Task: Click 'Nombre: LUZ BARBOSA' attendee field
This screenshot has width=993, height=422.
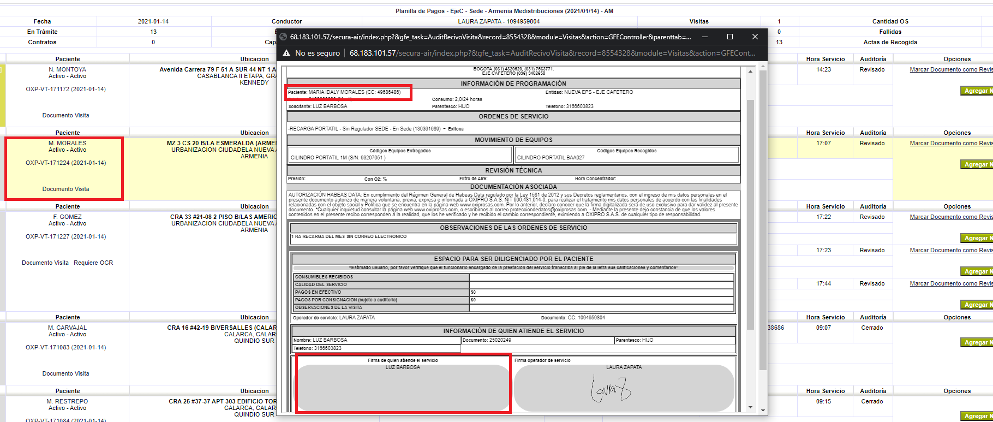Action: pos(376,340)
